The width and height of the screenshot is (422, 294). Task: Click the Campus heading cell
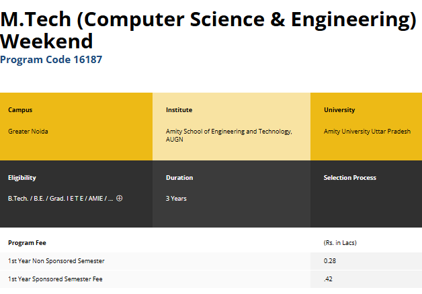coord(20,110)
